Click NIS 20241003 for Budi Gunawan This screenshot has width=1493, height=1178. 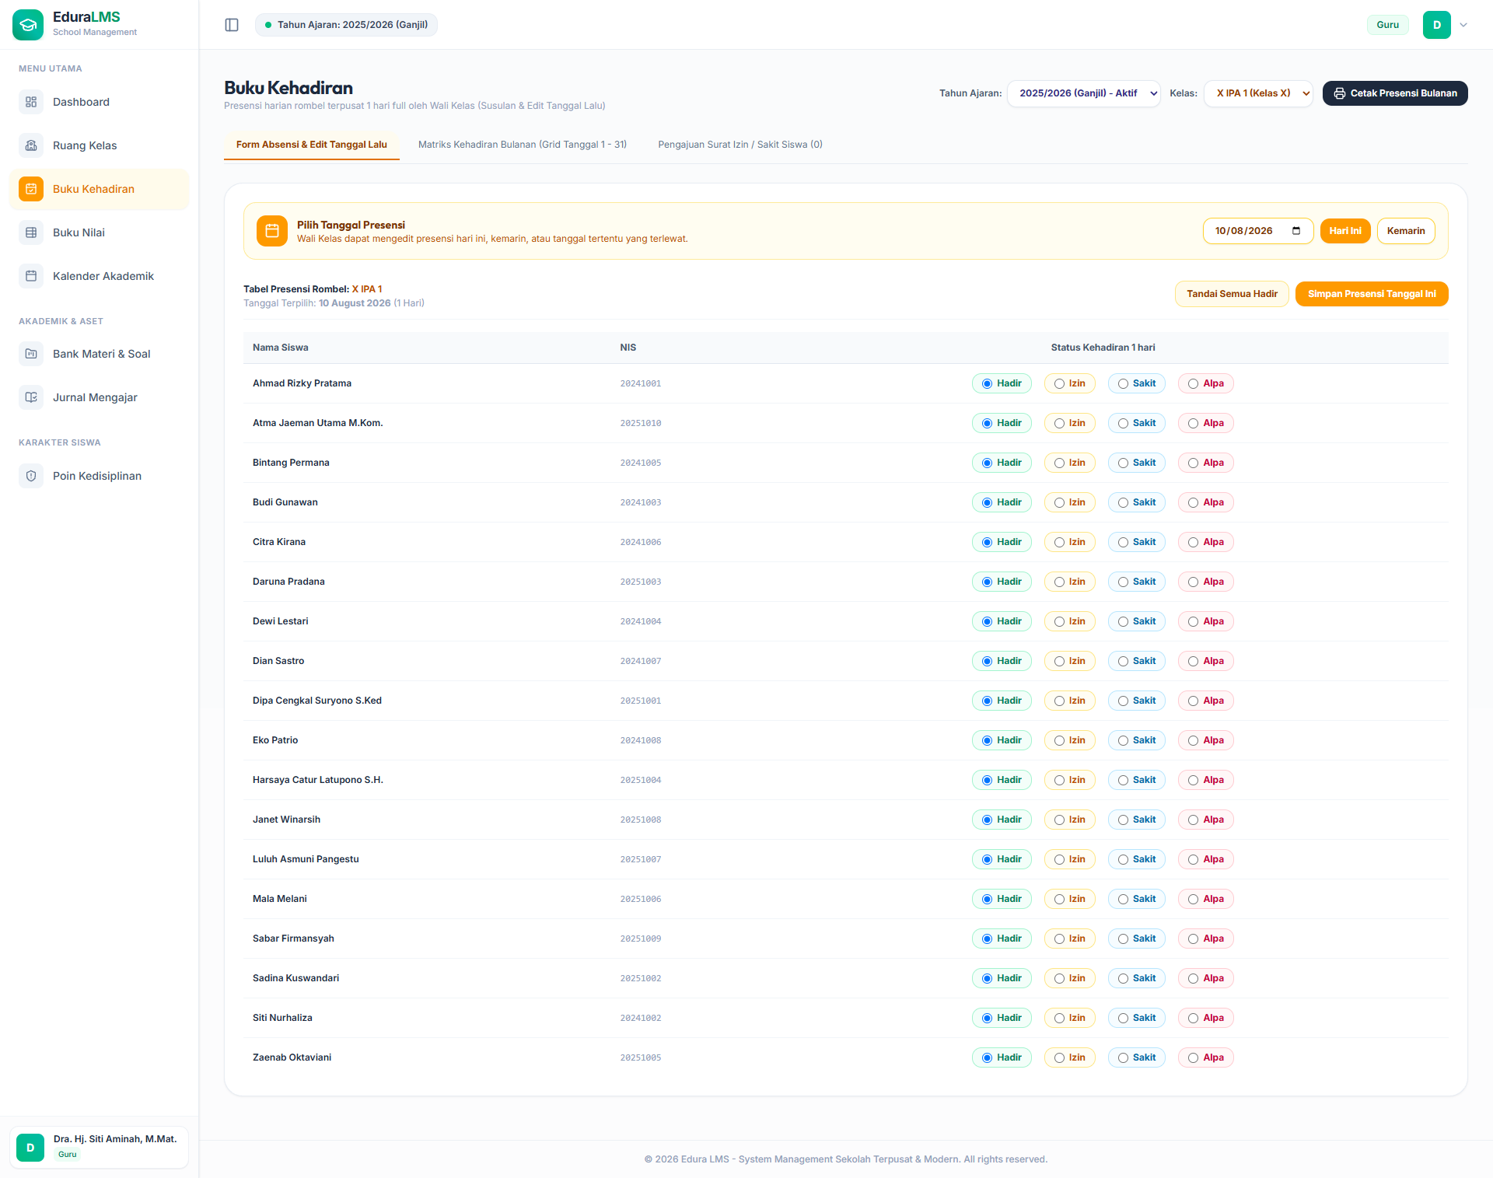point(641,502)
